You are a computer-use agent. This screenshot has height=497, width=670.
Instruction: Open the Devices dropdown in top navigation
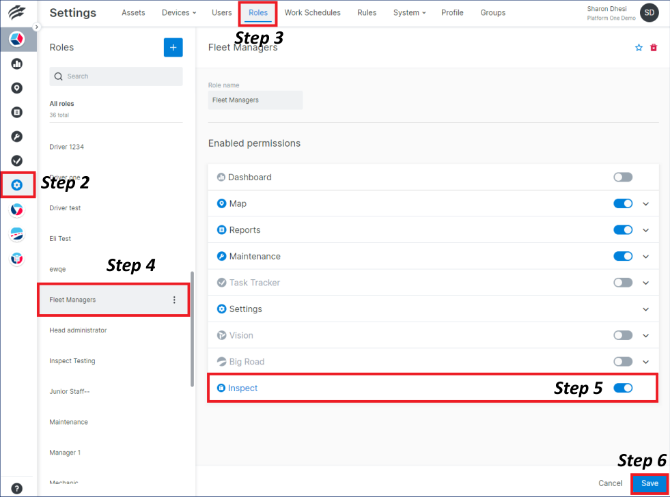(x=178, y=12)
